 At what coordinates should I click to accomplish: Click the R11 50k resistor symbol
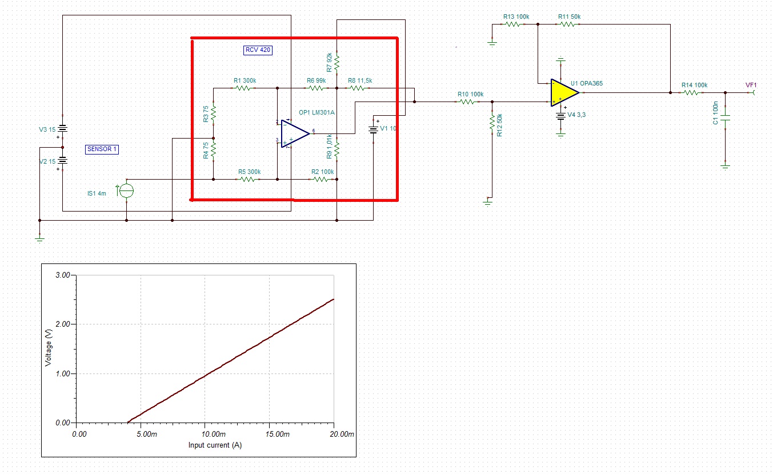[x=568, y=25]
